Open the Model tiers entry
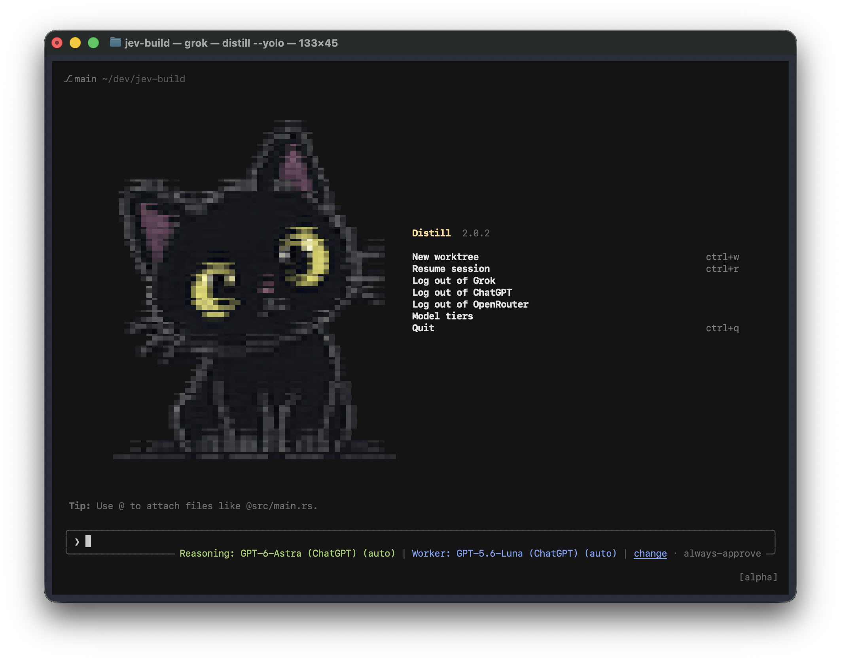Image resolution: width=841 pixels, height=661 pixels. (x=442, y=316)
